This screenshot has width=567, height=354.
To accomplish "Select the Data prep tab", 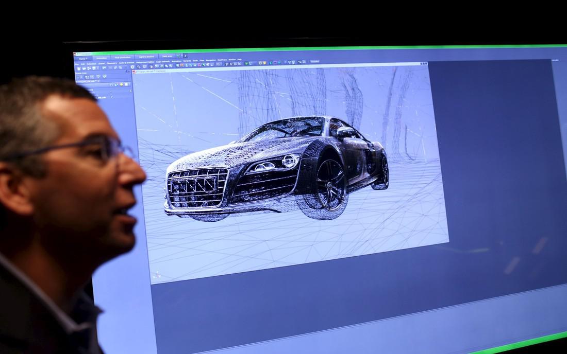I will click(x=167, y=56).
